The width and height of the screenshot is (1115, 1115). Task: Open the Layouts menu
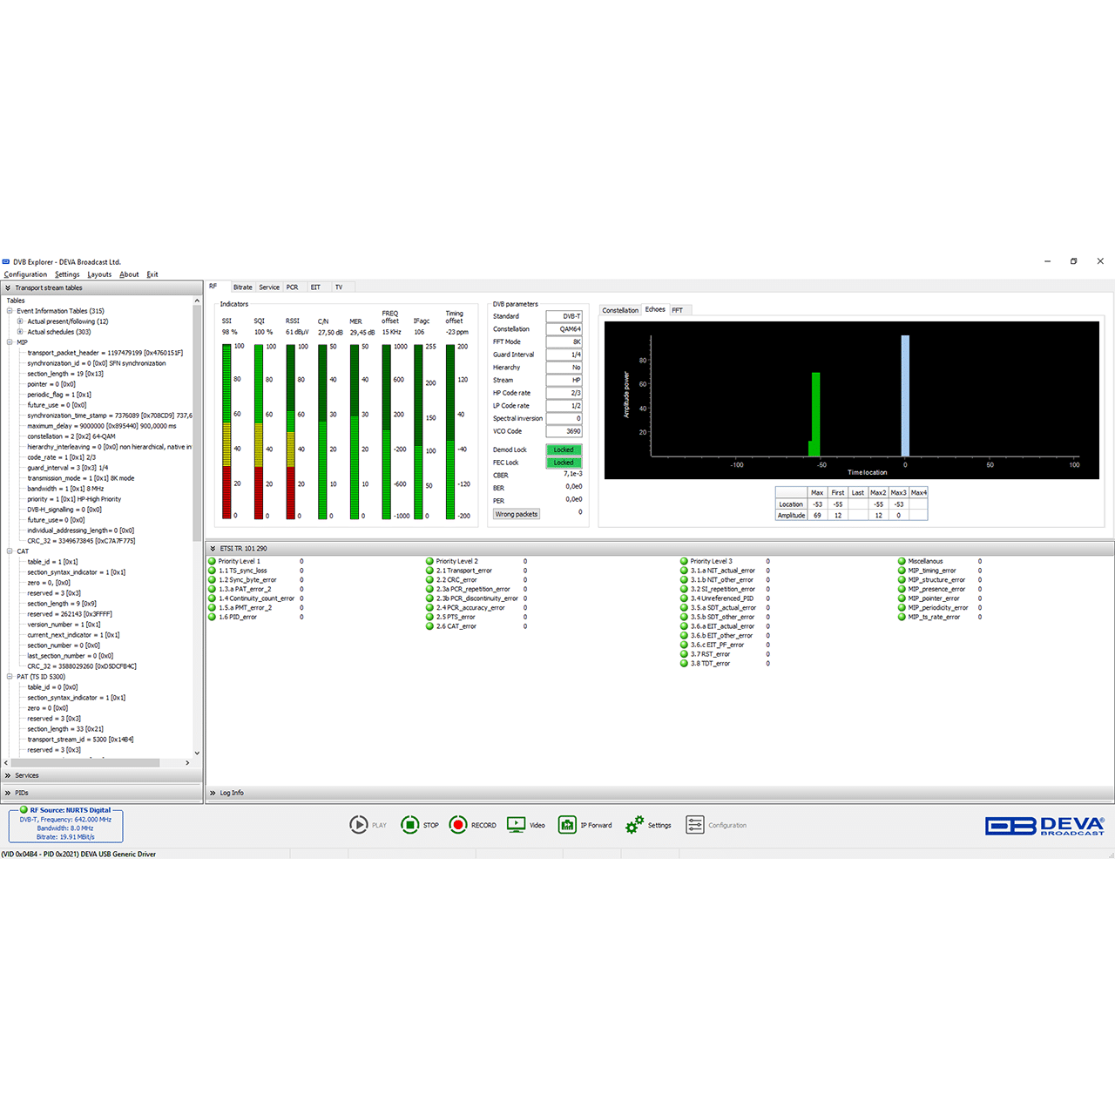(99, 274)
